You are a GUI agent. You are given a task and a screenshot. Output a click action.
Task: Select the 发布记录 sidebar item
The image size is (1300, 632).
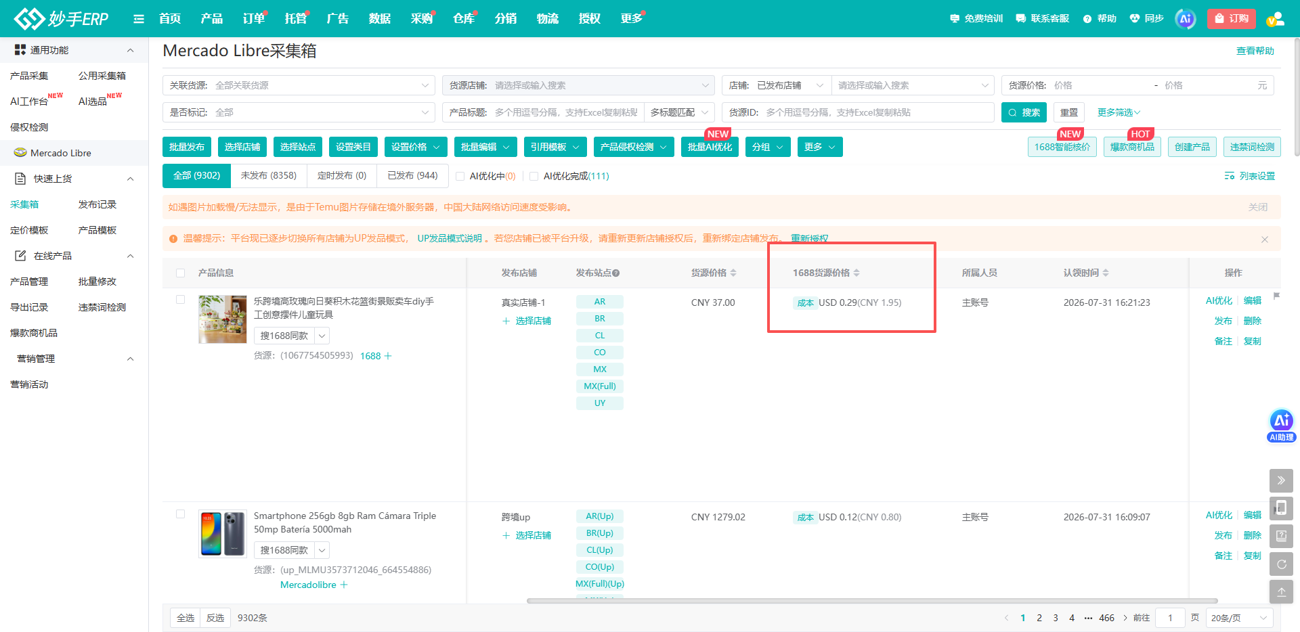pyautogui.click(x=97, y=204)
